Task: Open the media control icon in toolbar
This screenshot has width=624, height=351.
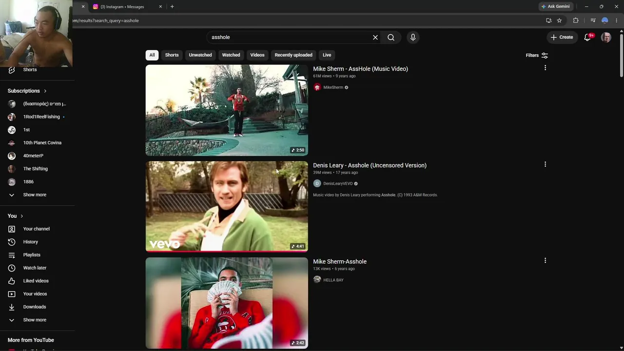Action: click(593, 20)
